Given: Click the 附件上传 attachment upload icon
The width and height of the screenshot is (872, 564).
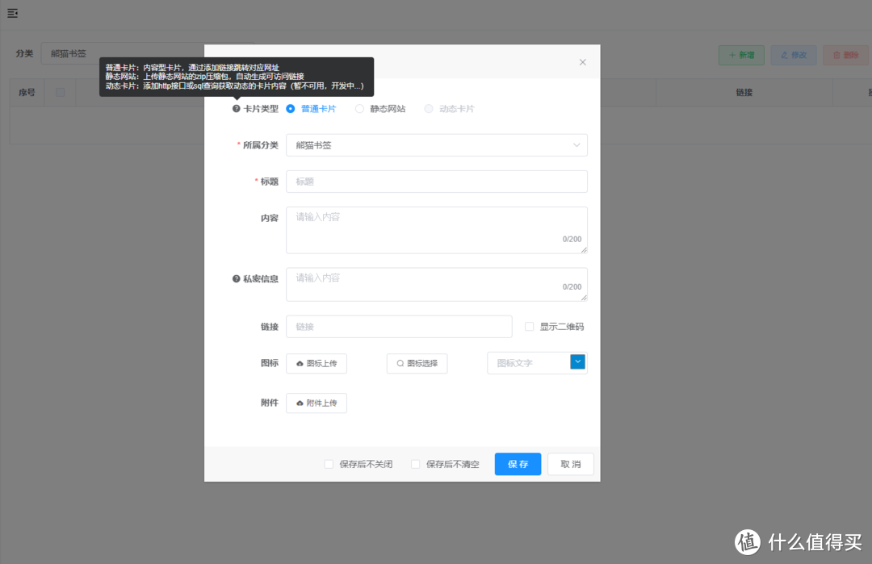Looking at the screenshot, I should tap(299, 403).
